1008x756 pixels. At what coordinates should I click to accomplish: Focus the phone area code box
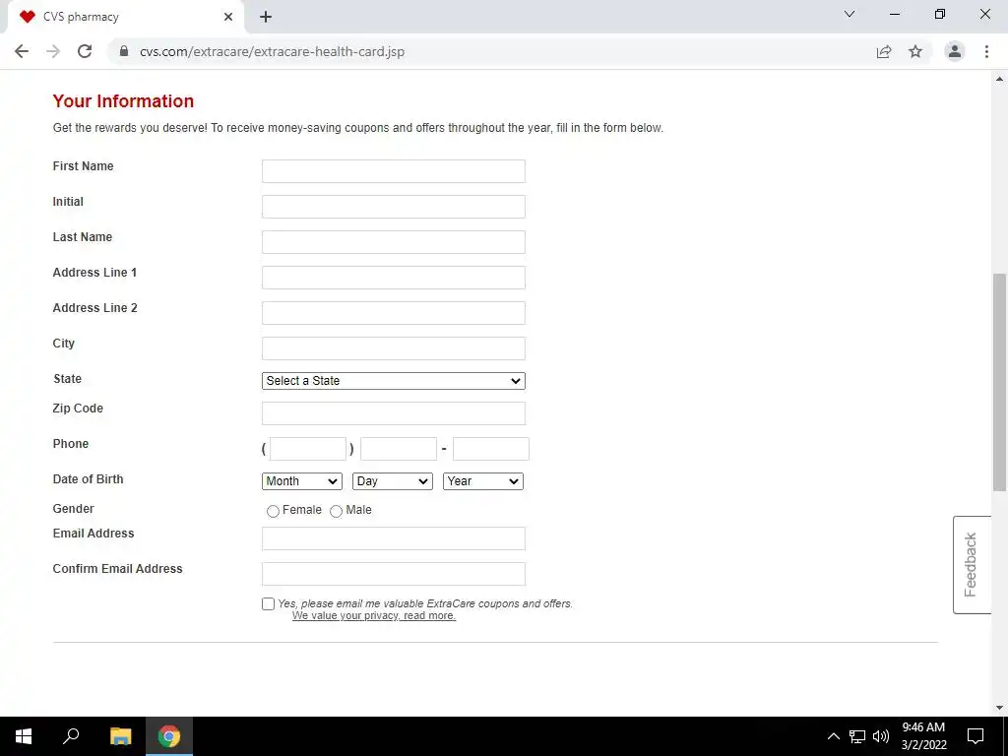point(308,449)
